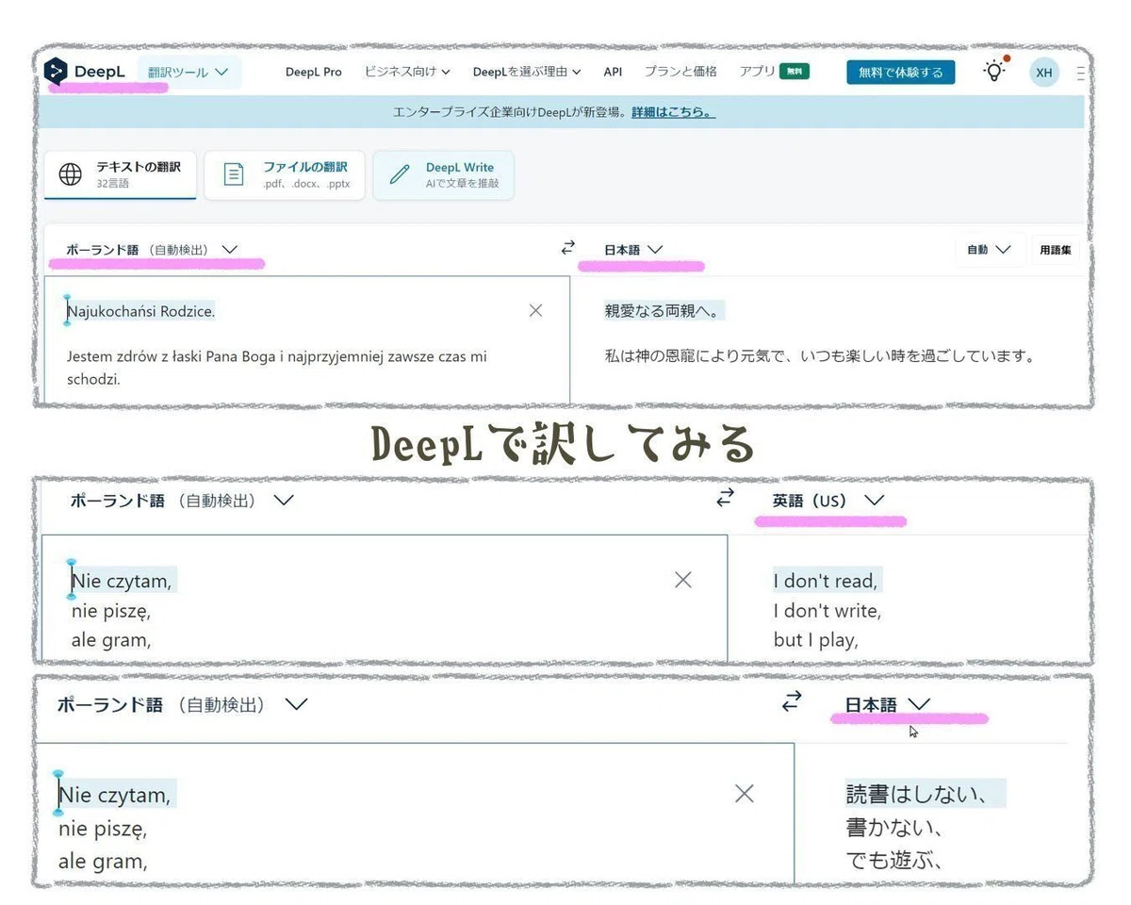
Task: Open the 英語（US） target language dropdown
Action: click(x=828, y=501)
